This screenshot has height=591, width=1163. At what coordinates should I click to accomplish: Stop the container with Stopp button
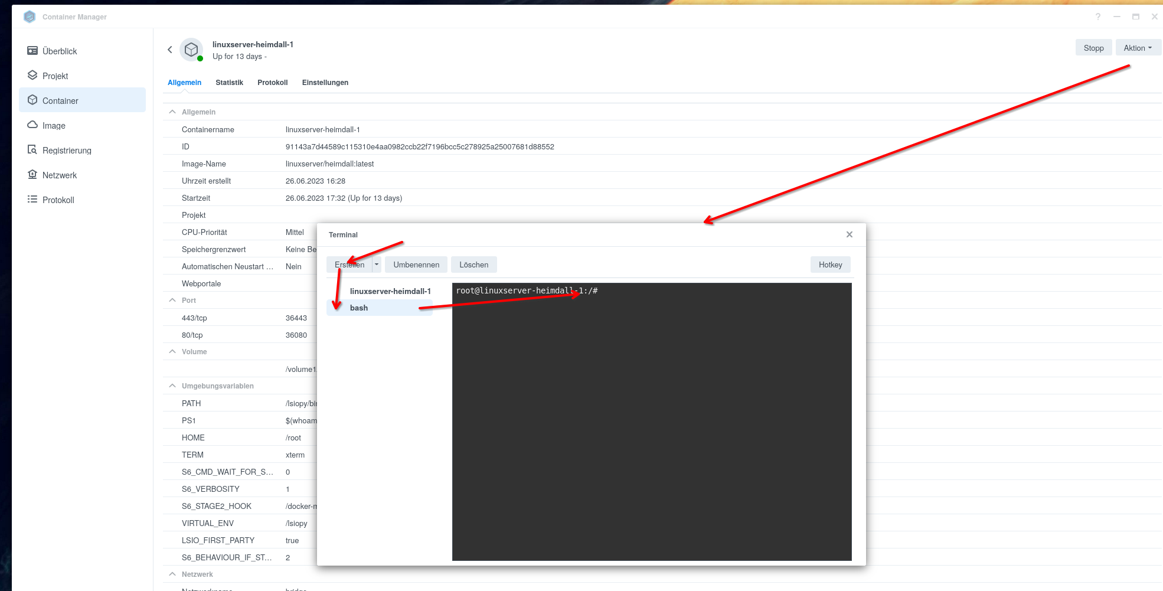[1093, 48]
